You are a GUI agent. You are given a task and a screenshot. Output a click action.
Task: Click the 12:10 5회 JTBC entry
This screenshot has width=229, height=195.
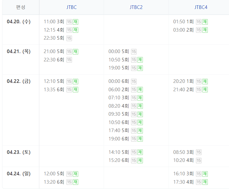click(x=54, y=81)
